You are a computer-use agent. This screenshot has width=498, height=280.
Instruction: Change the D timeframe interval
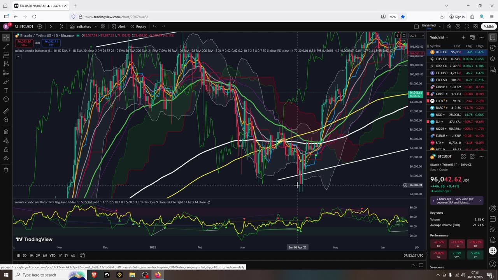[x=50, y=26]
